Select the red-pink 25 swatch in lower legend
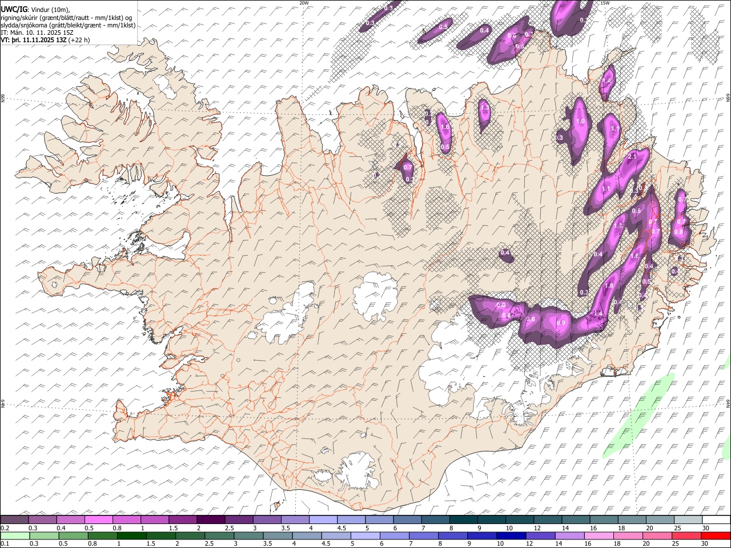 point(687,535)
